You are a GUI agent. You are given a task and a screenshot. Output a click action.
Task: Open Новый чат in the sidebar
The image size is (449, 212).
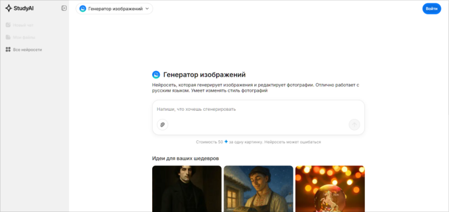point(19,25)
